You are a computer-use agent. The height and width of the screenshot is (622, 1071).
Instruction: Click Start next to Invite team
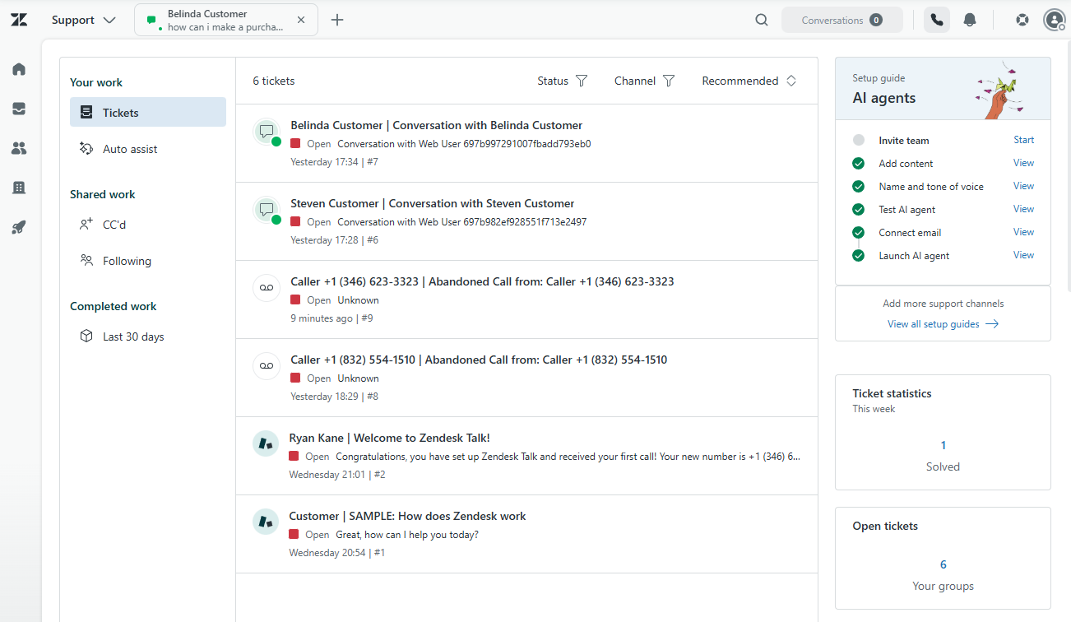[1023, 140]
